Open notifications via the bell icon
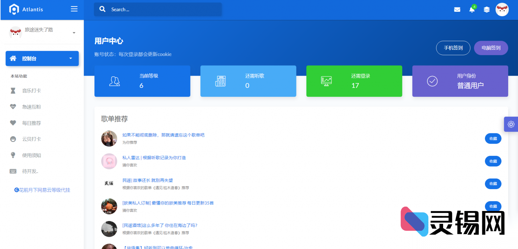Viewport: 518px width, 249px height. pos(472,10)
